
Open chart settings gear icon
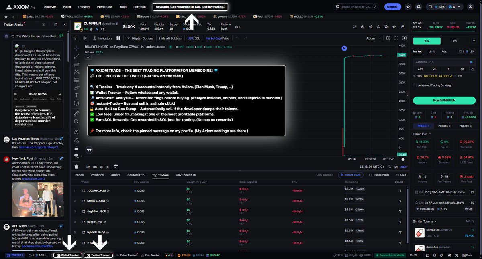pyautogui.click(x=388, y=38)
